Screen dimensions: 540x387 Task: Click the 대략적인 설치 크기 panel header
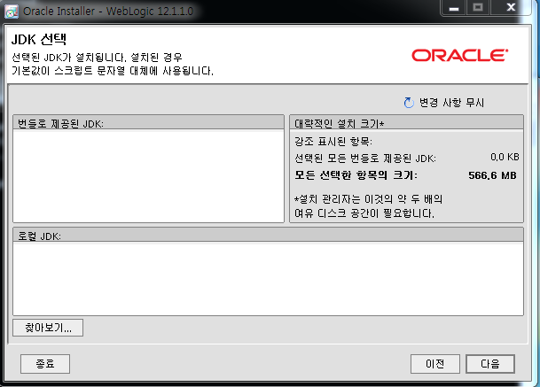pos(406,123)
